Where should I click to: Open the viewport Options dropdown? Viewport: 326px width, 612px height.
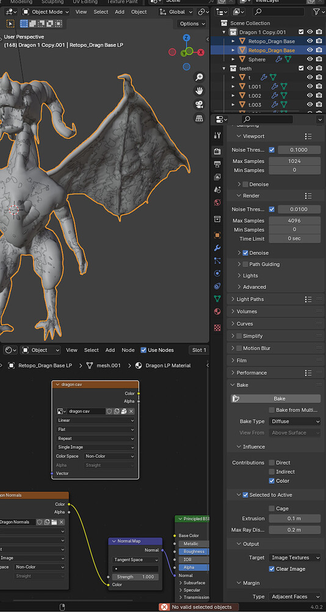(x=192, y=24)
